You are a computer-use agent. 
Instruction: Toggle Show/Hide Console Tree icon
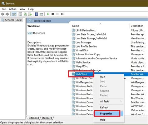(14, 14)
